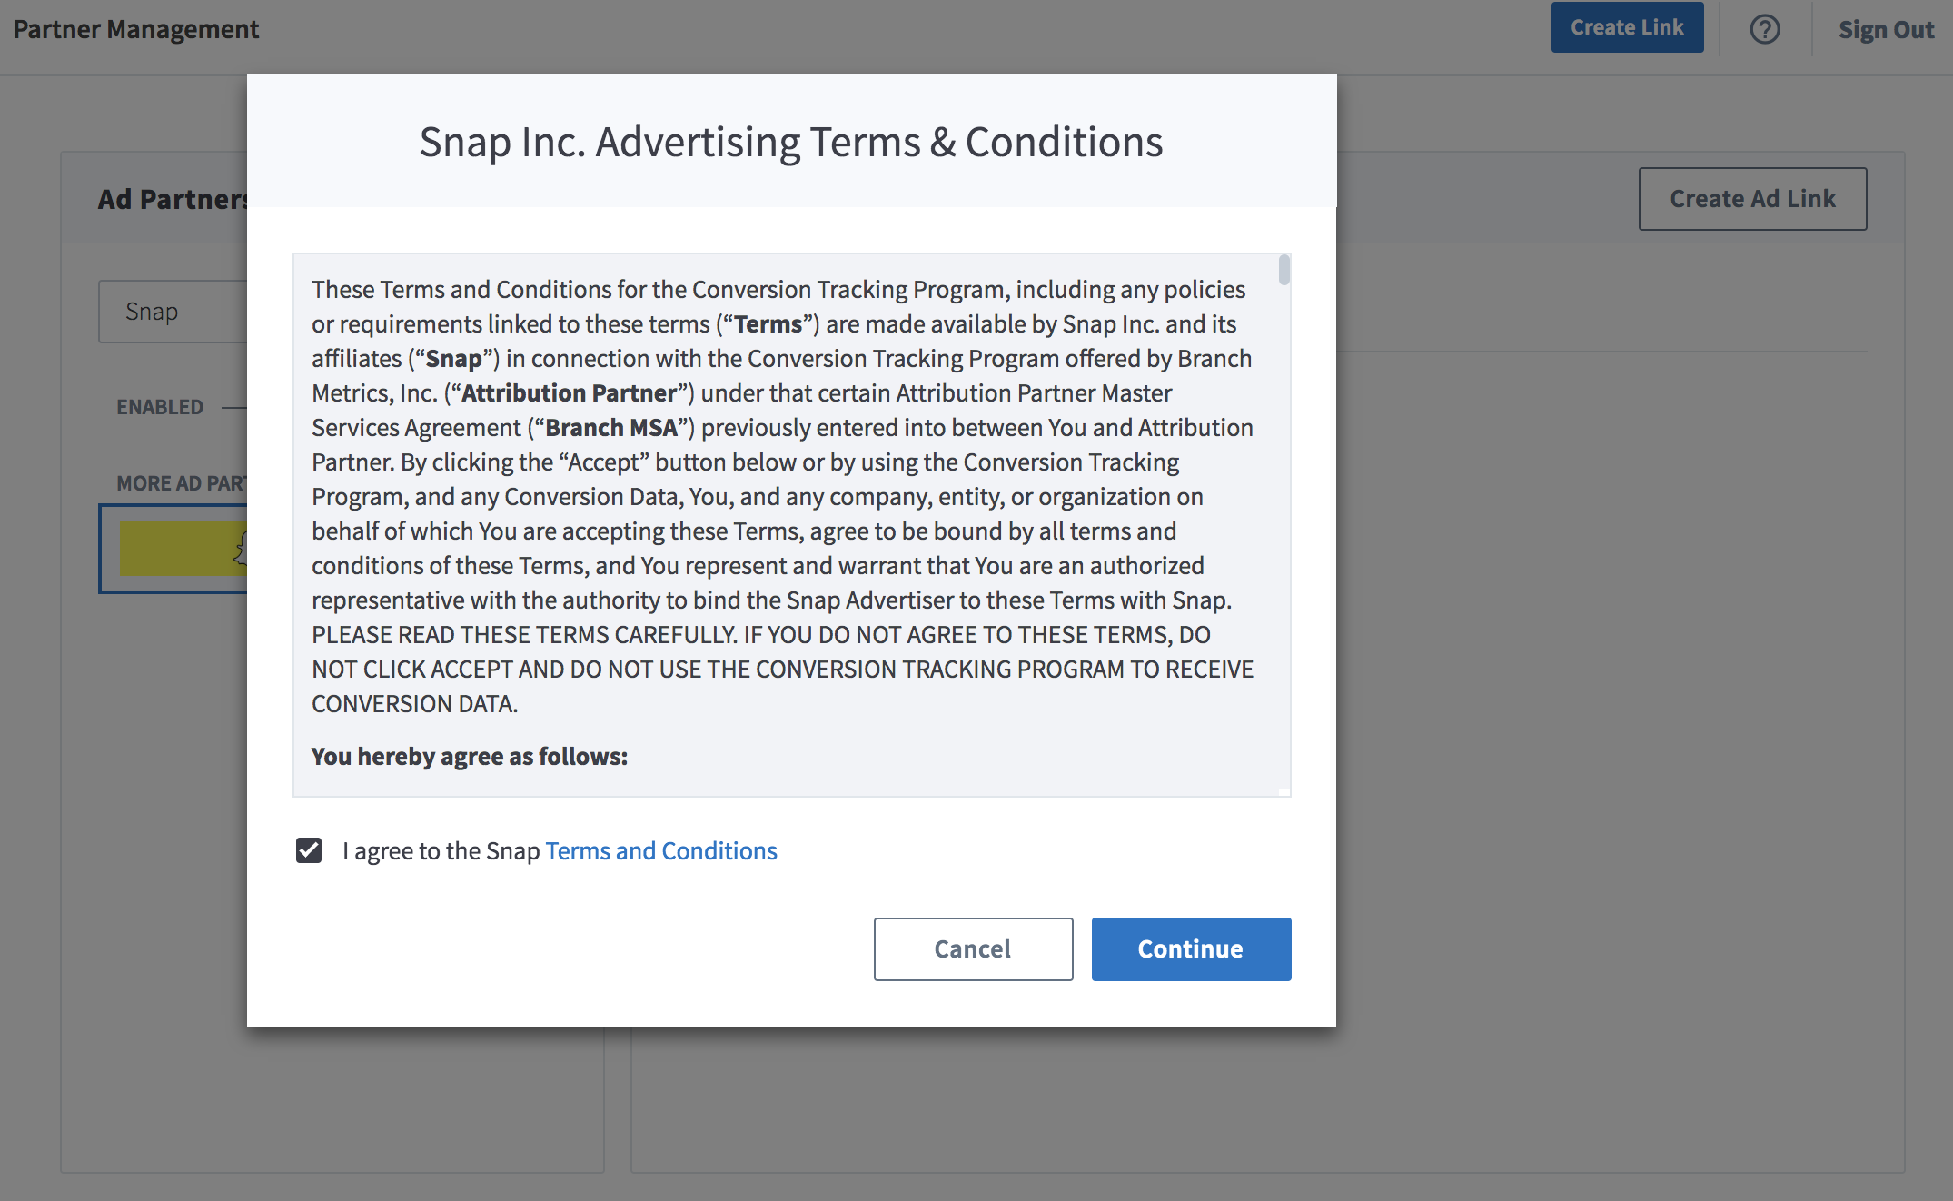Click the Continue button
1953x1201 pixels.
1191,948
